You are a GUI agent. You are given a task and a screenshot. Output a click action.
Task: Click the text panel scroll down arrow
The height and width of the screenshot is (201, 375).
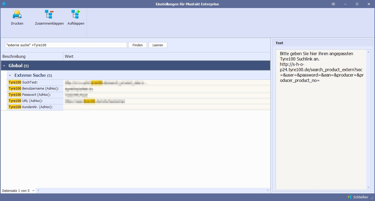click(369, 188)
